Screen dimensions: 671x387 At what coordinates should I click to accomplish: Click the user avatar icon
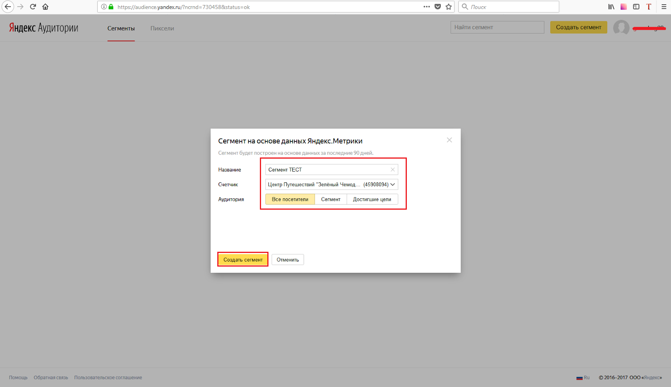point(621,28)
